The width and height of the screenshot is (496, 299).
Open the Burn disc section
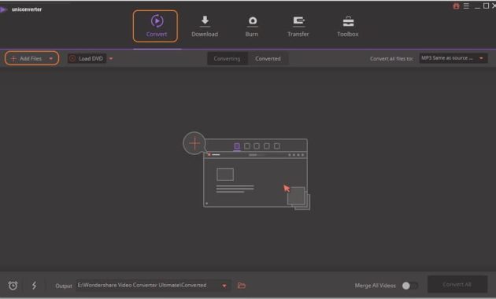point(252,27)
